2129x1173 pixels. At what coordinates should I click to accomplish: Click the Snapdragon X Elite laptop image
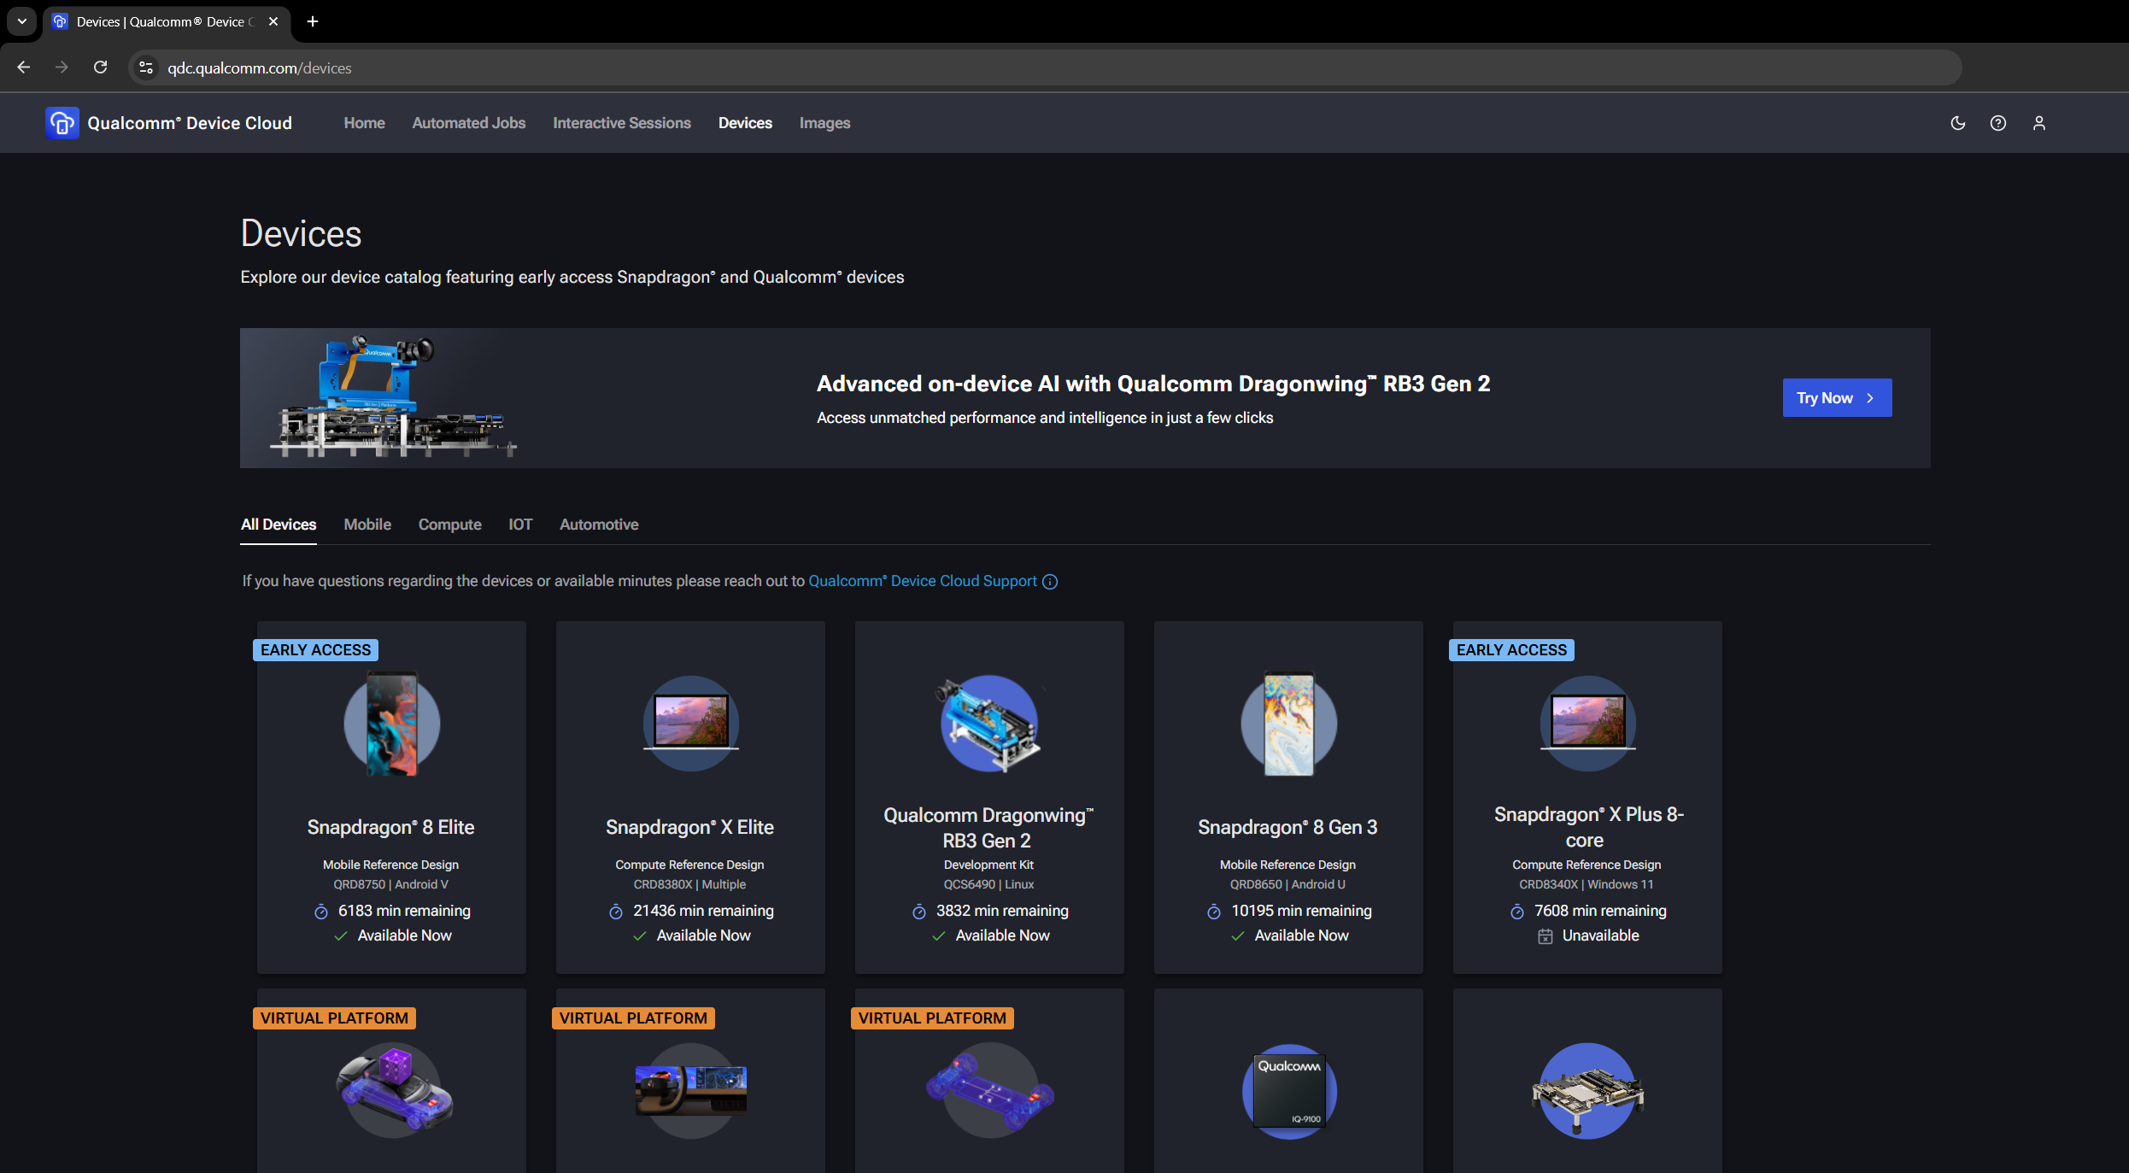[x=691, y=723]
